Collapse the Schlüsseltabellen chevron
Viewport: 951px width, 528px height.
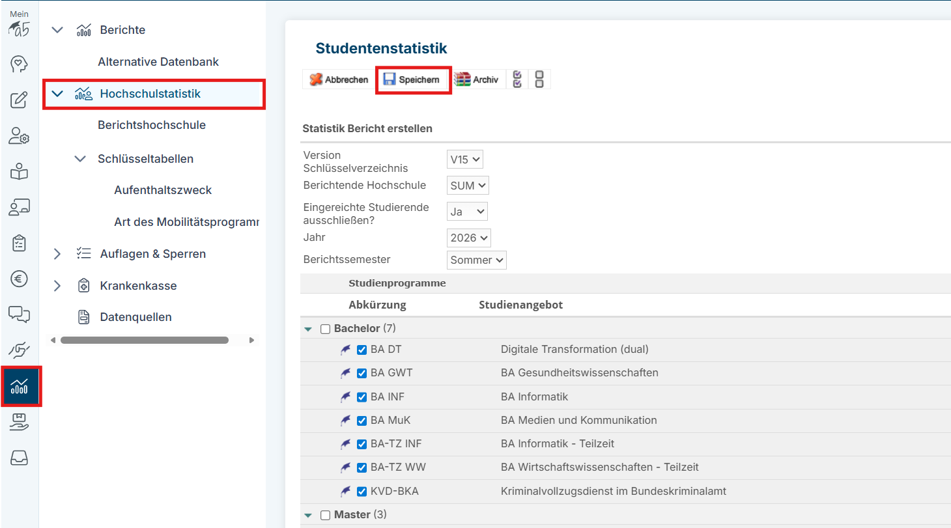point(80,159)
